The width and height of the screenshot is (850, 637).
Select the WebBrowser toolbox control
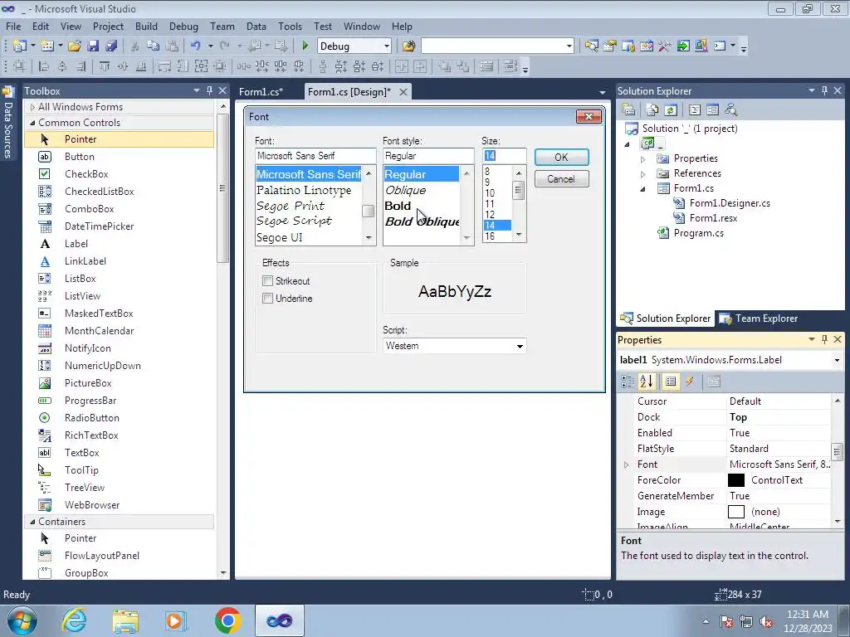coord(91,505)
